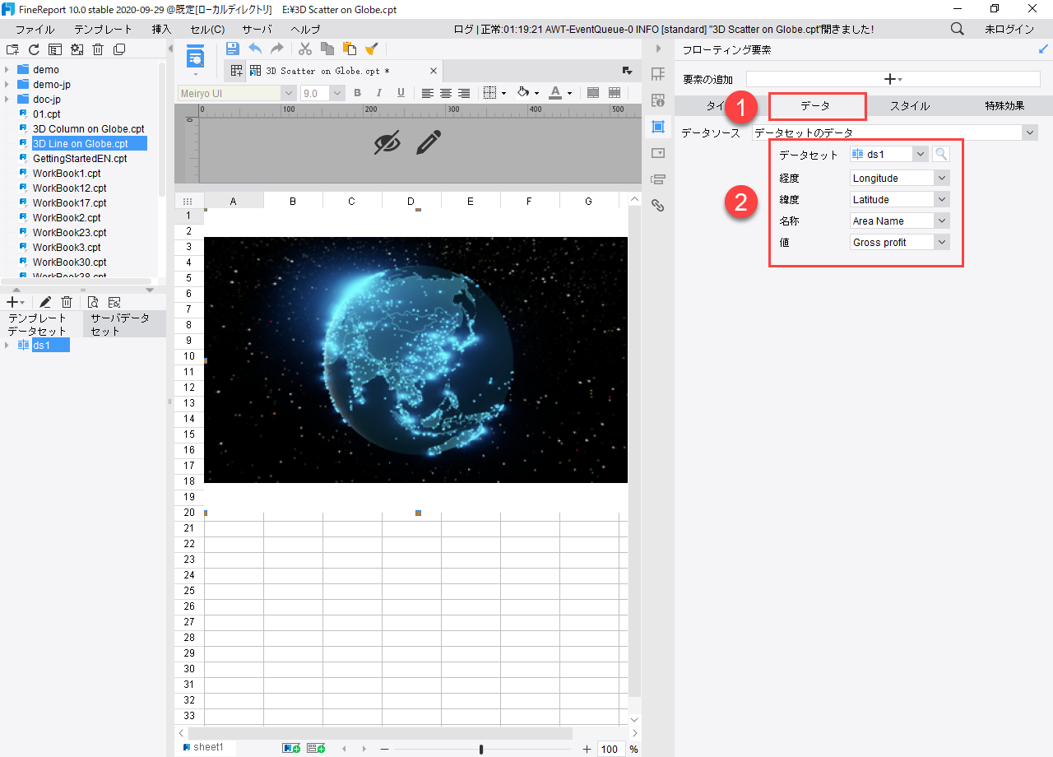Open the サーバ menu
Screen dimensions: 1053x757
pyautogui.click(x=257, y=29)
